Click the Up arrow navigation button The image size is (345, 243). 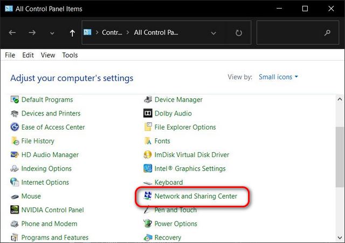click(x=72, y=33)
